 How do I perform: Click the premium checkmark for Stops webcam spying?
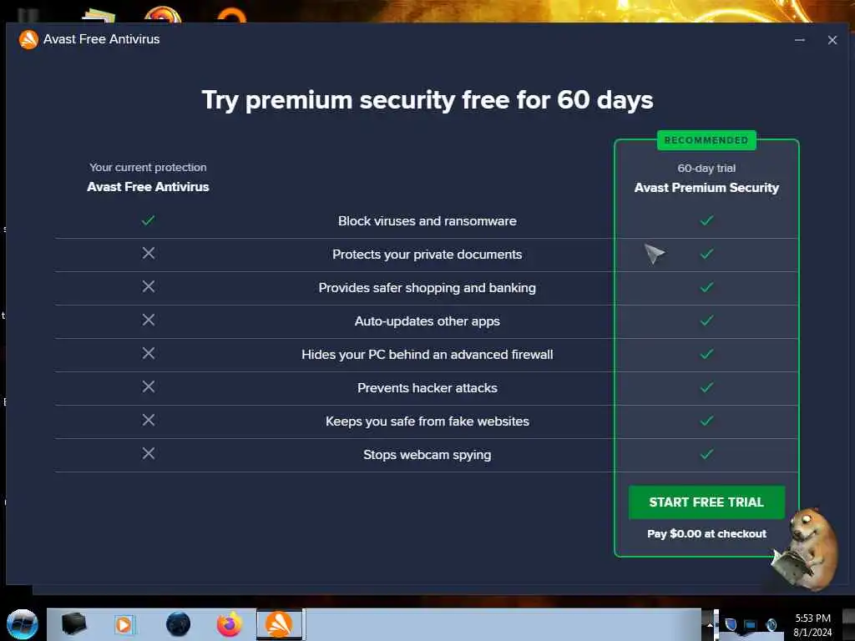tap(706, 454)
